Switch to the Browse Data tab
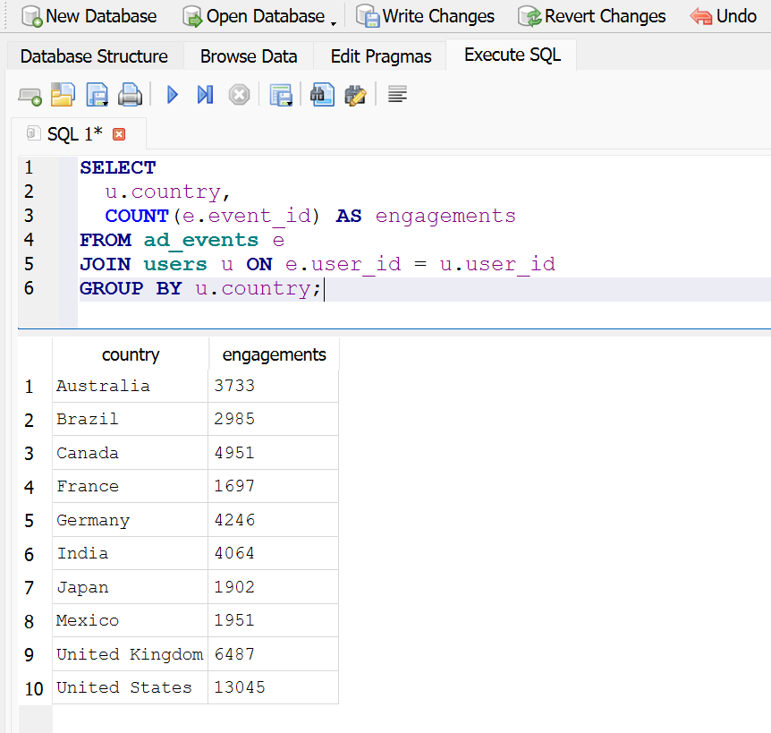Screen dimensions: 771x733 tap(249, 56)
